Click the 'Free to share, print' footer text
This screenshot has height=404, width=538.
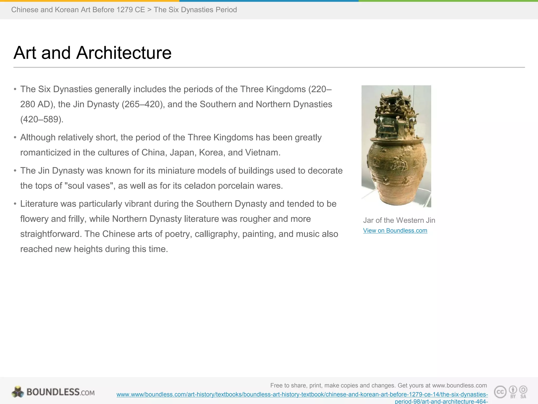click(x=378, y=385)
